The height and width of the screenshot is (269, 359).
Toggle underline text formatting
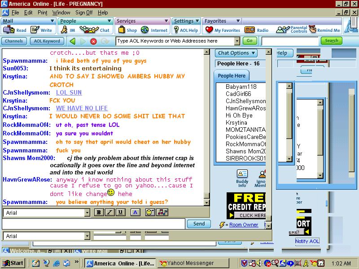pos(120,212)
